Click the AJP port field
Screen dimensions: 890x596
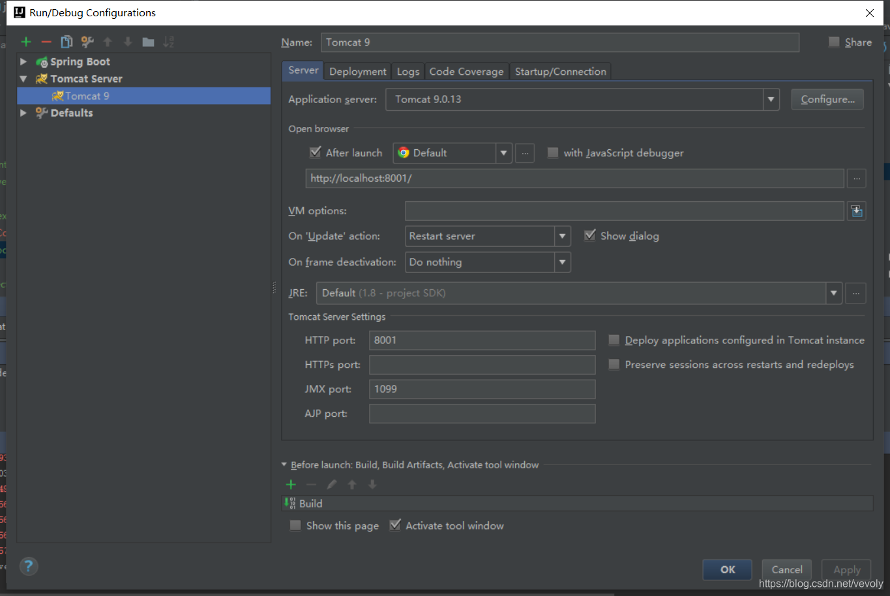pyautogui.click(x=482, y=414)
